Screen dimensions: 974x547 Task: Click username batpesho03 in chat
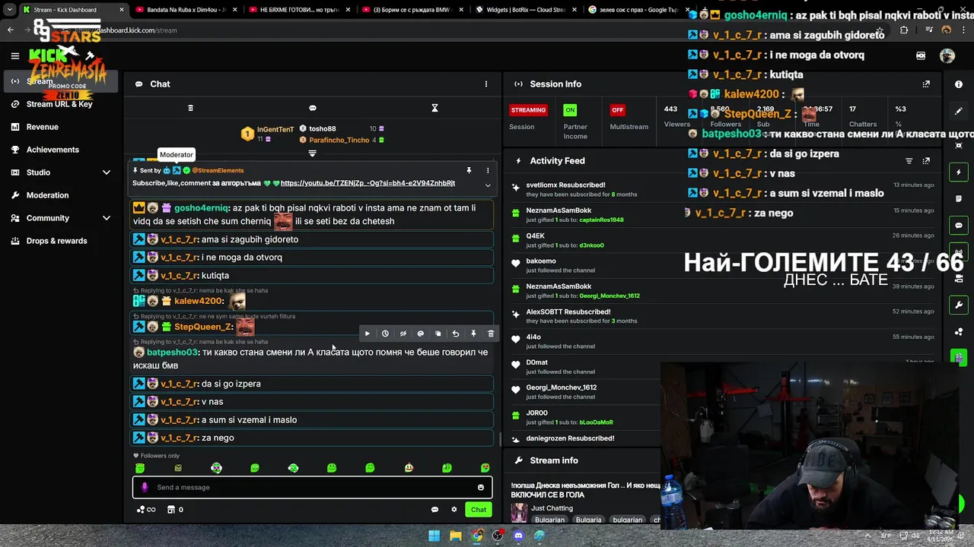172,353
